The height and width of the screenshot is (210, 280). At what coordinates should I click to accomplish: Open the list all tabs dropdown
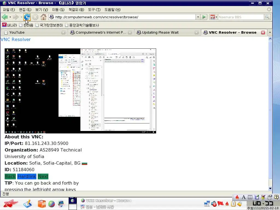pyautogui.click(x=270, y=33)
